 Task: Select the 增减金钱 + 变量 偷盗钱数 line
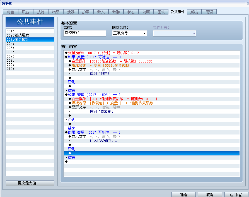click(151, 65)
